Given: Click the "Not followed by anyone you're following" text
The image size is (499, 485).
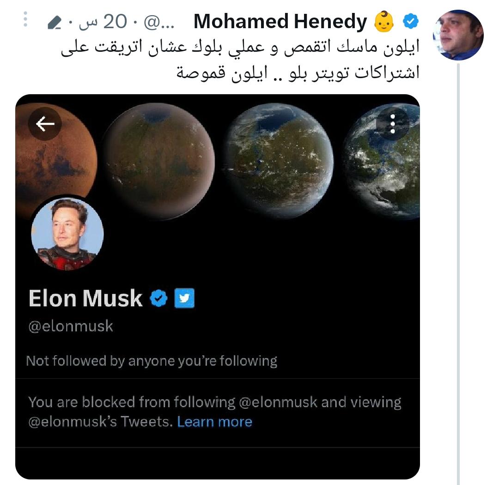Looking at the screenshot, I should 152,361.
